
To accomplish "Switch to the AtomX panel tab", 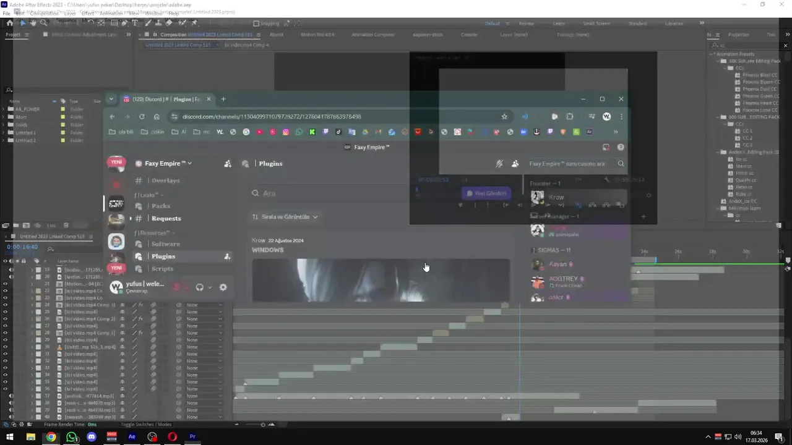I will coord(277,35).
